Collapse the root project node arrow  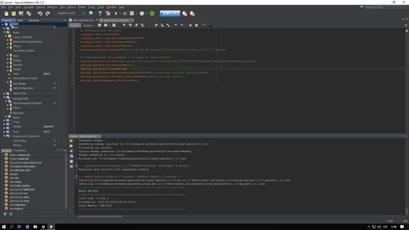pyautogui.click(x=3, y=24)
